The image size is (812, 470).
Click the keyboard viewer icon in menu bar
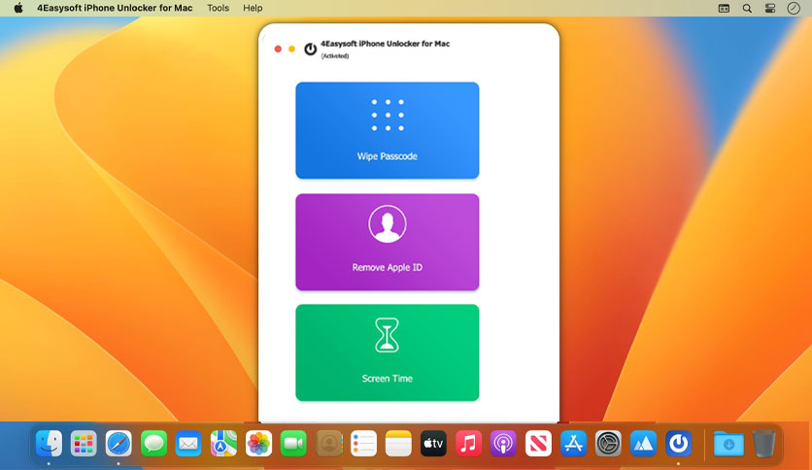724,9
